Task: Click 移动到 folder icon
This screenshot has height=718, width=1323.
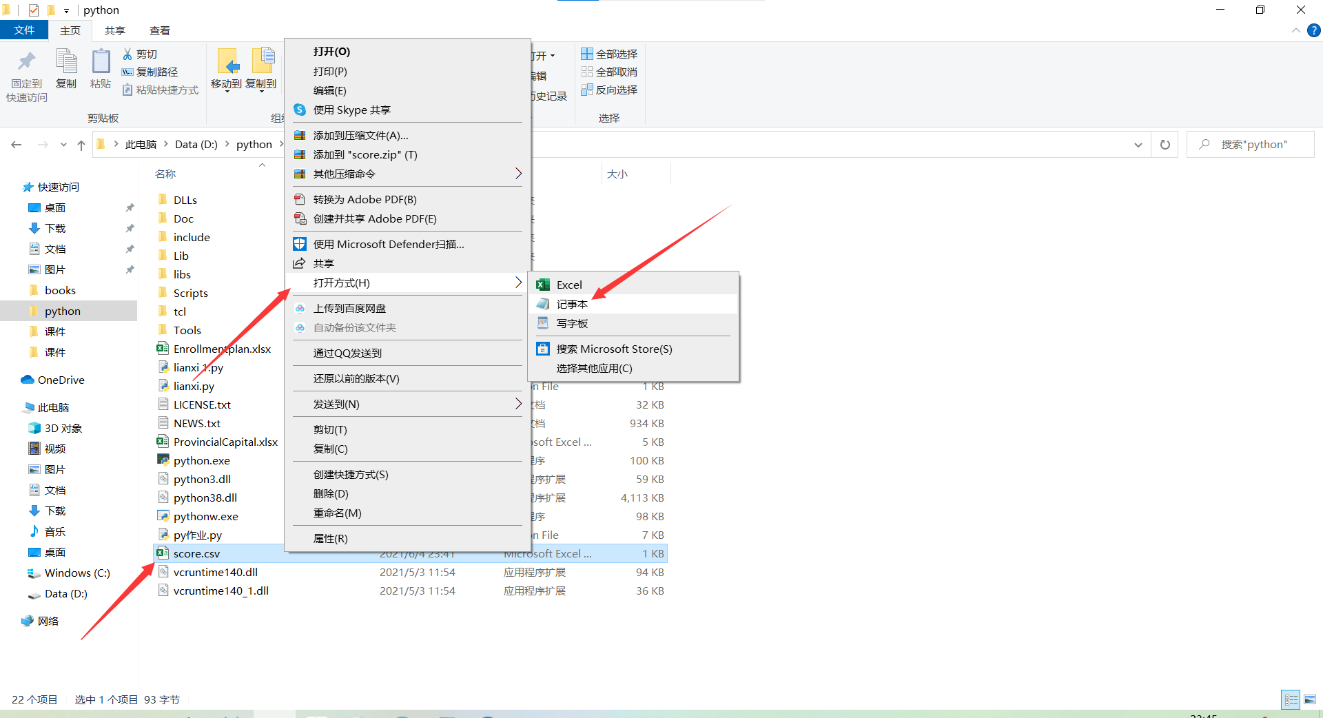Action: (x=227, y=61)
